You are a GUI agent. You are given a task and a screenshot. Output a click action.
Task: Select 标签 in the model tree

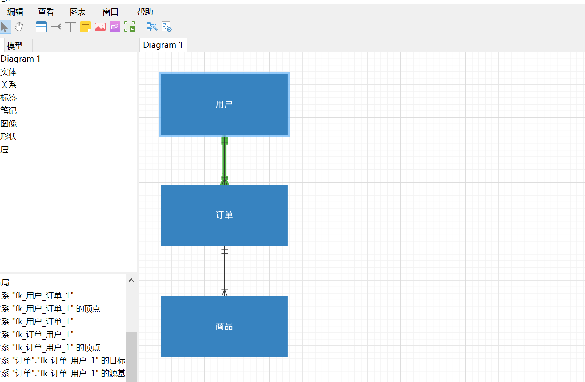click(x=9, y=97)
